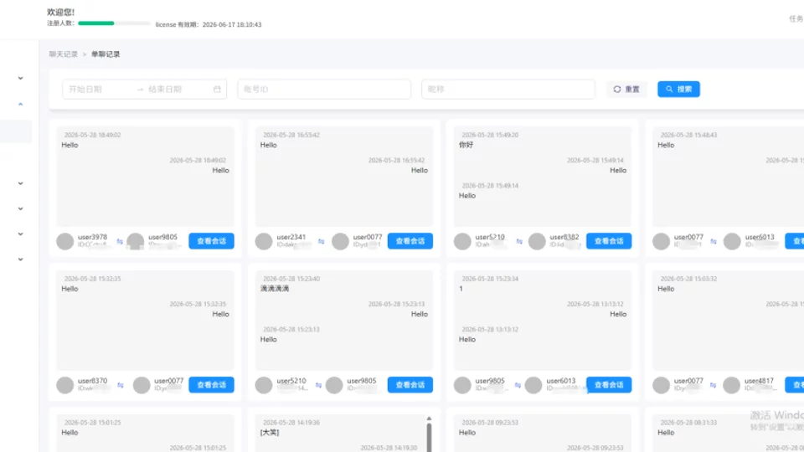Click swap icon between user0077 and user6013
Screen dimensions: 804x452
tap(714, 241)
